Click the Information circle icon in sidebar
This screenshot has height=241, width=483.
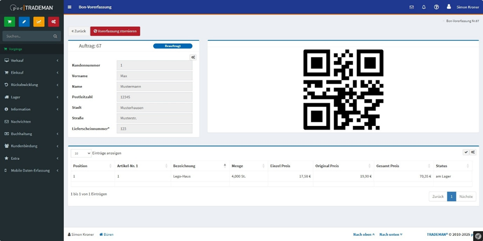(x=7, y=109)
